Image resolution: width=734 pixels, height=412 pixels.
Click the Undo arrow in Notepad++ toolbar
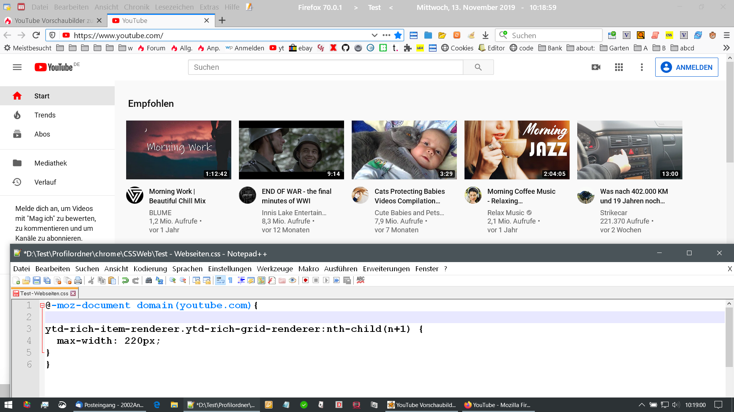(x=125, y=281)
